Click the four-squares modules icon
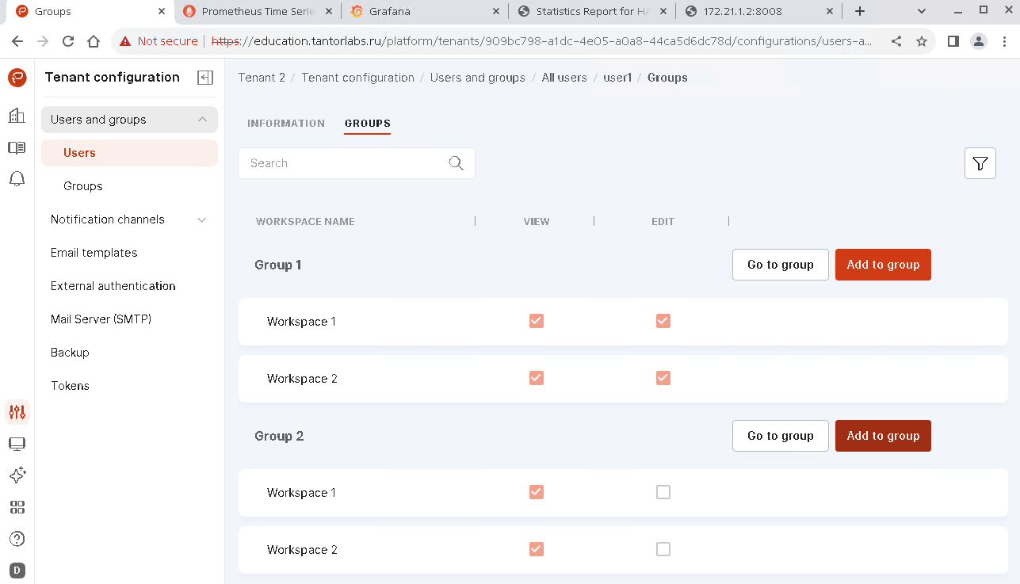The height and width of the screenshot is (584, 1020). tap(17, 507)
